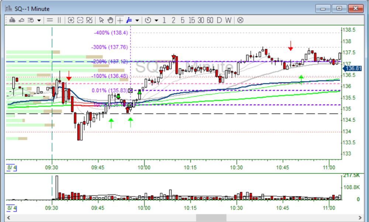Select the horizontal lines tool icon
The width and height of the screenshot is (369, 222).
coord(49,20)
